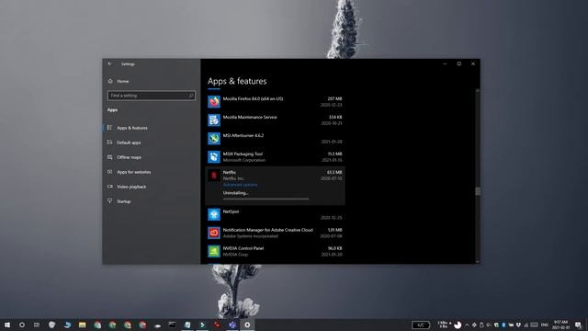The image size is (588, 331).
Task: Go back with the Settings back arrow
Action: [x=110, y=63]
